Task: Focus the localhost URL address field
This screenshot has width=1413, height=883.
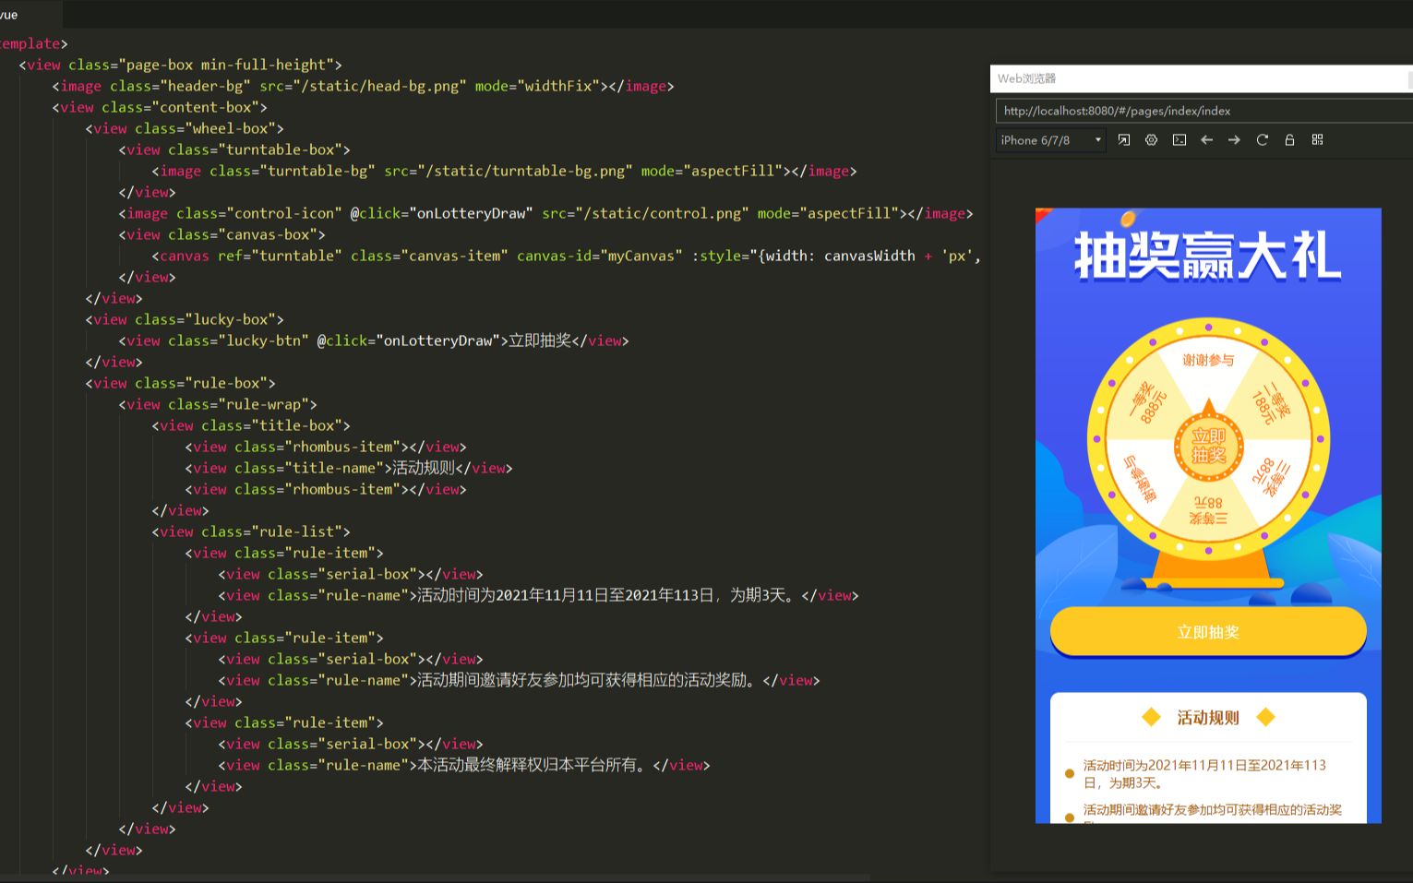Action: click(1203, 111)
